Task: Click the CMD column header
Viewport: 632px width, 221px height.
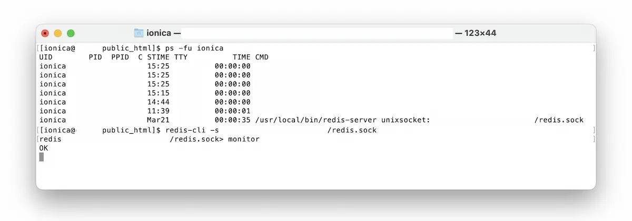Action: tap(262, 57)
